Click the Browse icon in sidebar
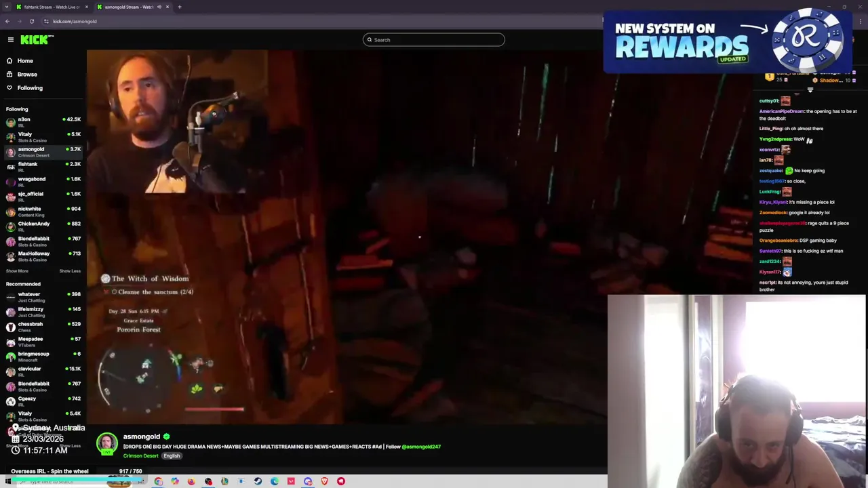 pyautogui.click(x=9, y=75)
